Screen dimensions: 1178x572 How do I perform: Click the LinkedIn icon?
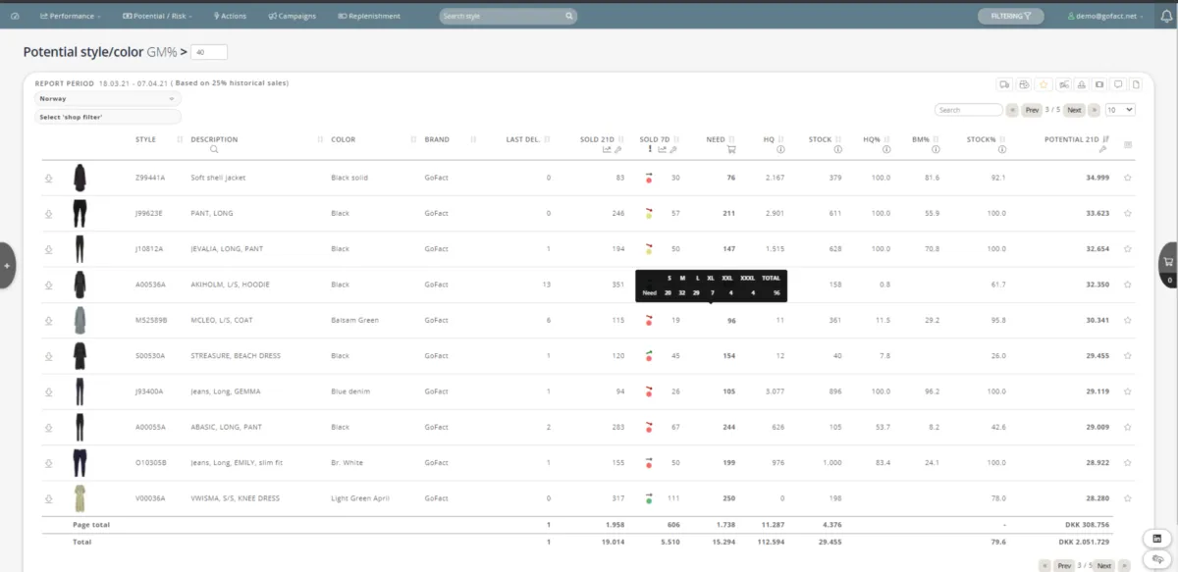[1157, 539]
